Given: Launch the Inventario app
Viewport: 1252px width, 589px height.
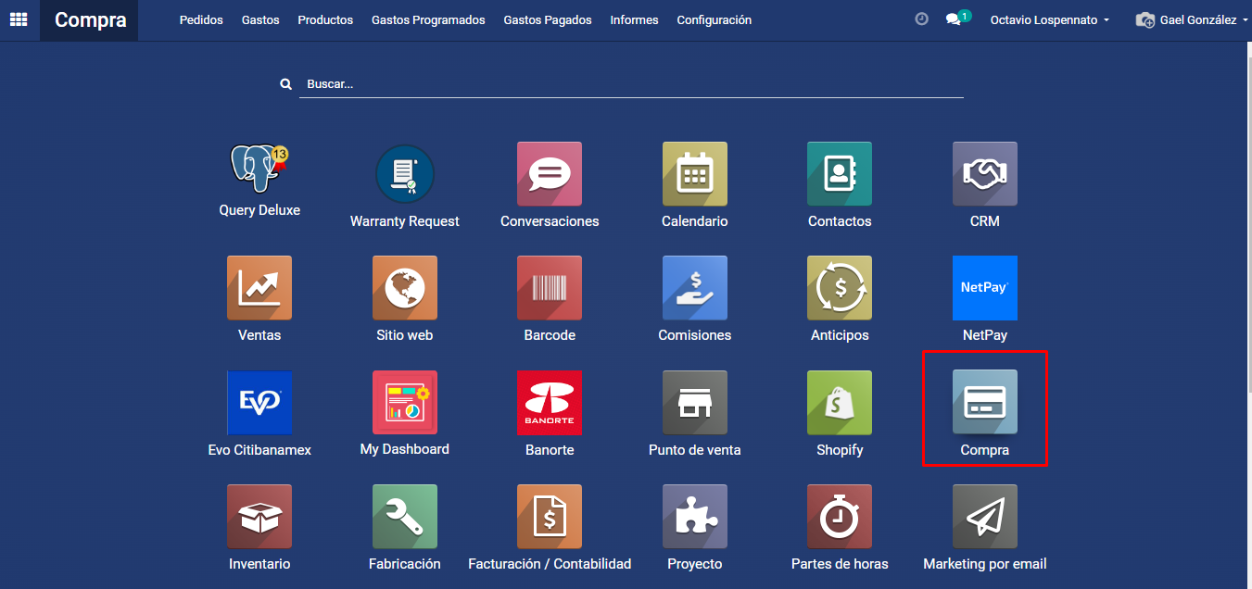Looking at the screenshot, I should (259, 517).
